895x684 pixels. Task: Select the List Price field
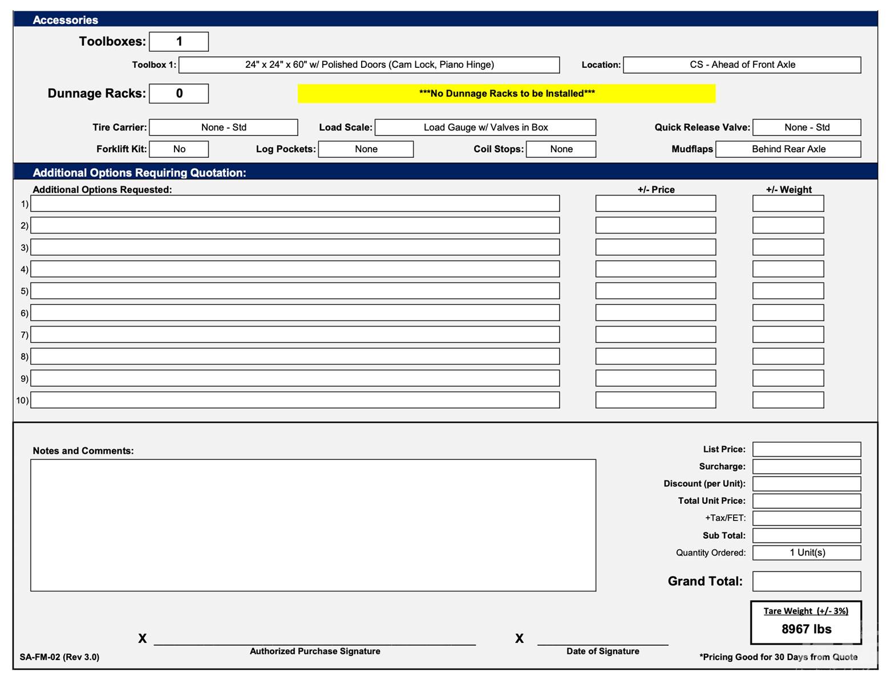pyautogui.click(x=806, y=450)
